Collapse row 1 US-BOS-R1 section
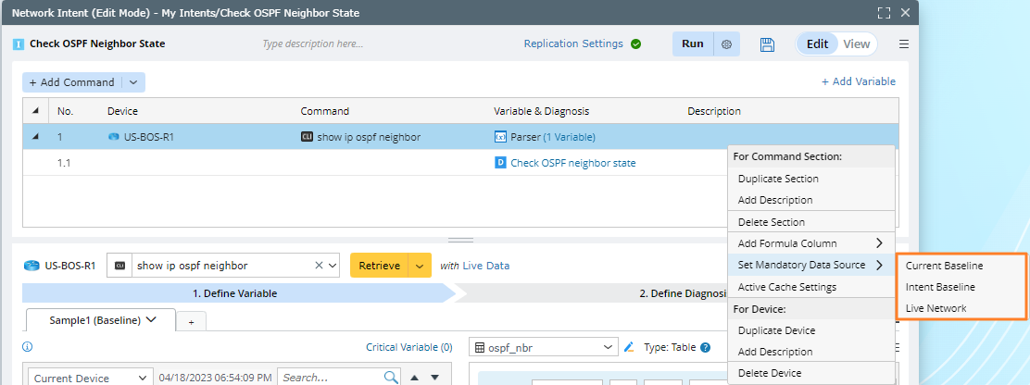The image size is (1030, 385). (x=35, y=137)
